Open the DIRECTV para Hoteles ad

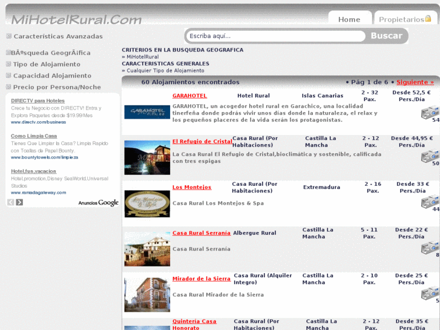click(38, 101)
